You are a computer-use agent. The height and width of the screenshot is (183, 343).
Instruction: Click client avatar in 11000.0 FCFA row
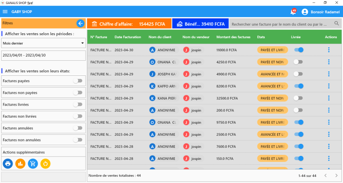152,50
